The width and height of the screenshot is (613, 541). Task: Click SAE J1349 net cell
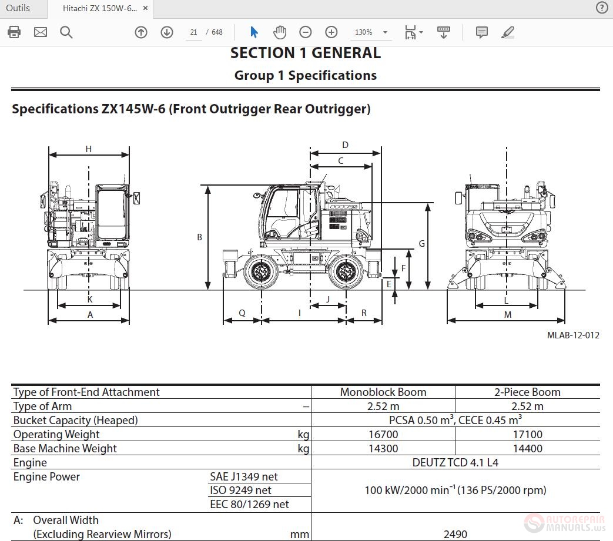coord(243,476)
